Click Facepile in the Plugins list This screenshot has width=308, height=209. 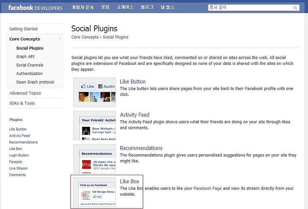tap(15, 161)
